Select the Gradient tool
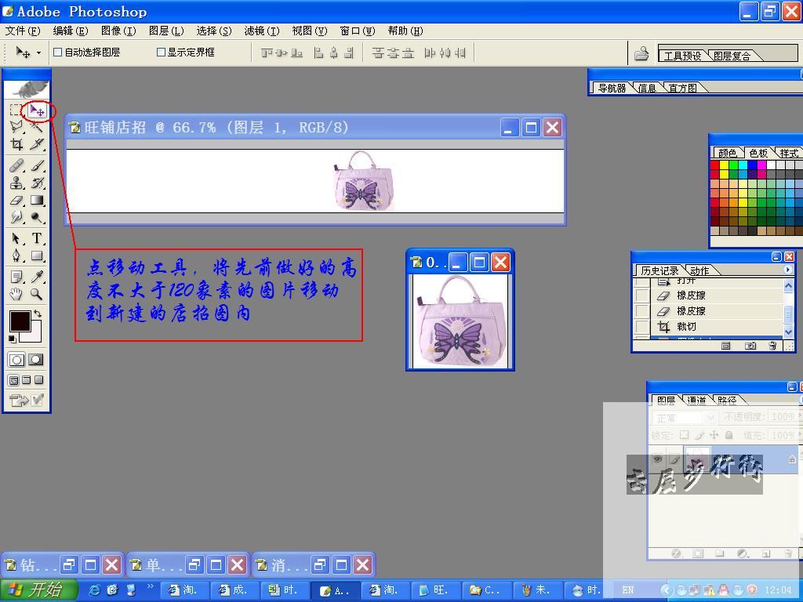 pos(37,200)
